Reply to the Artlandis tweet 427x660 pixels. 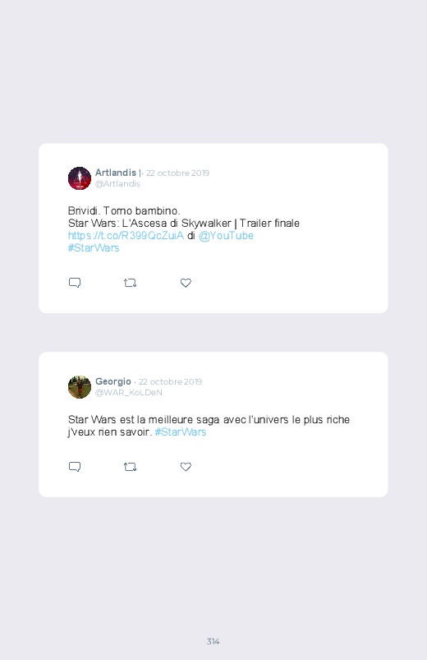75,283
